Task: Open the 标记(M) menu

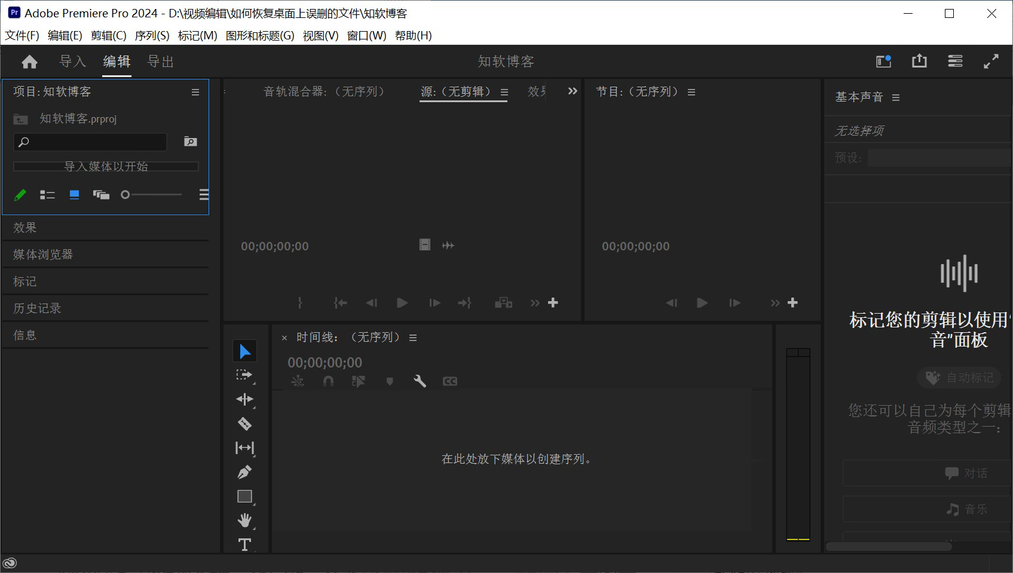Action: [x=197, y=35]
